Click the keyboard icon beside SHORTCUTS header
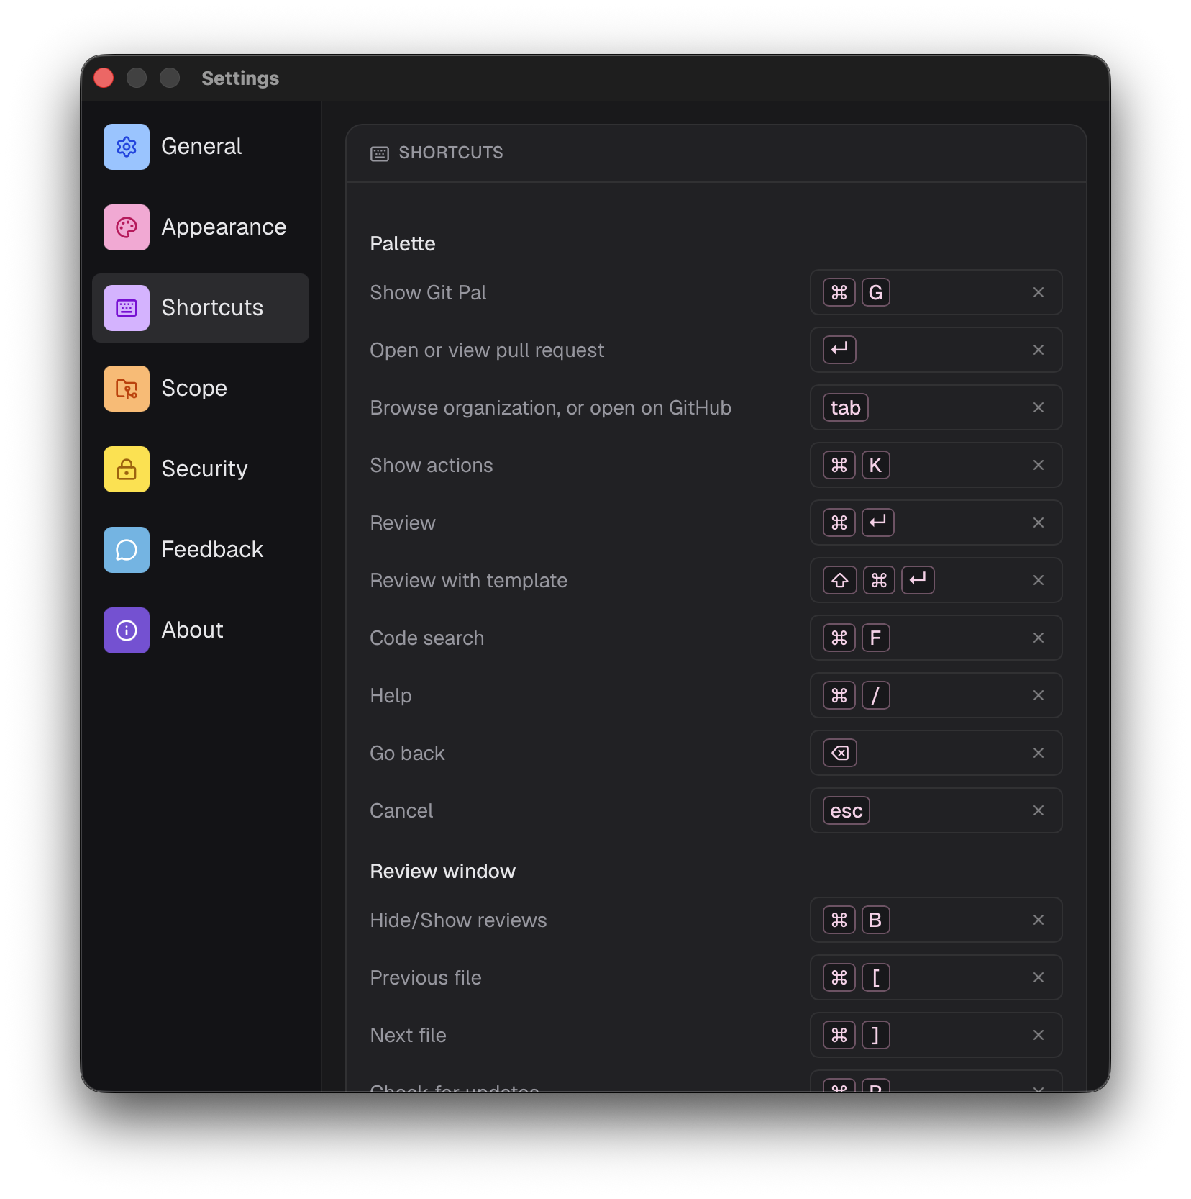 point(379,153)
